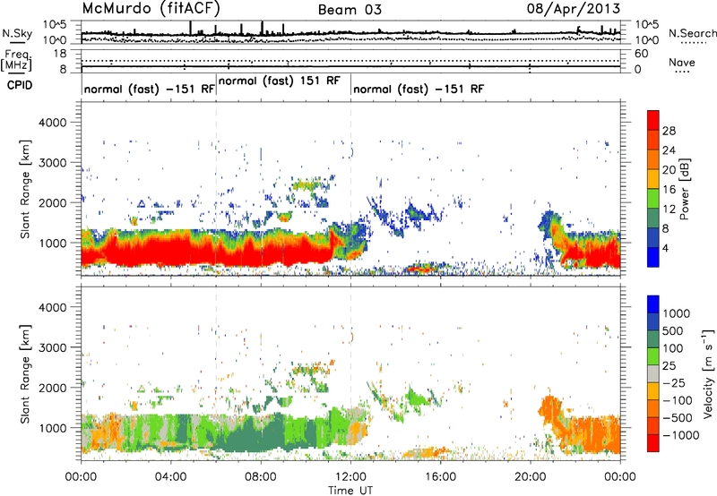Pick the blue Velocity segment above 1000
This screenshot has height=496, width=717.
653,304
